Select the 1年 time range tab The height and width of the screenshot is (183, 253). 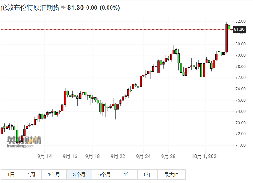127,175
